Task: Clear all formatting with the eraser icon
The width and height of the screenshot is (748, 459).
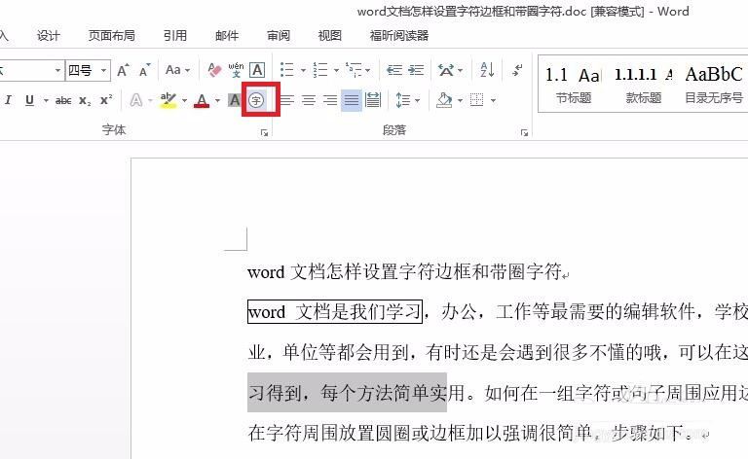Action: tap(214, 70)
